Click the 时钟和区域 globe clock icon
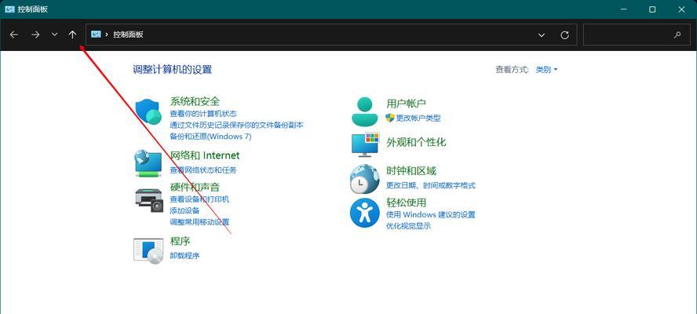 (x=364, y=179)
